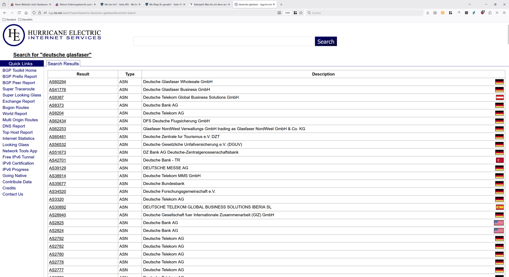This screenshot has width=509, height=277.
Task: Go back to the previous page
Action: (5, 13)
